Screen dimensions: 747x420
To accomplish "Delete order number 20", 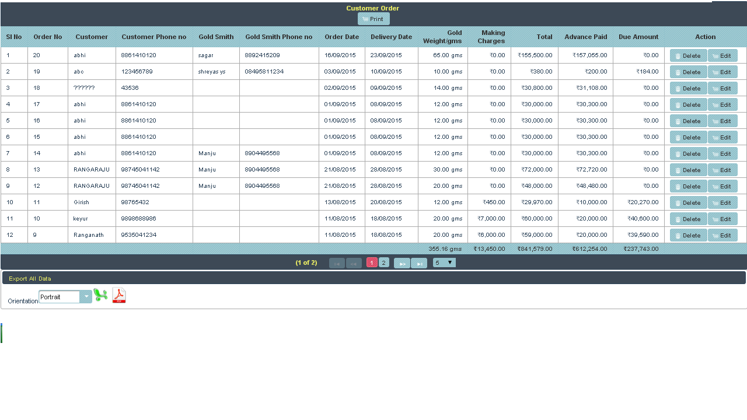I will [688, 55].
